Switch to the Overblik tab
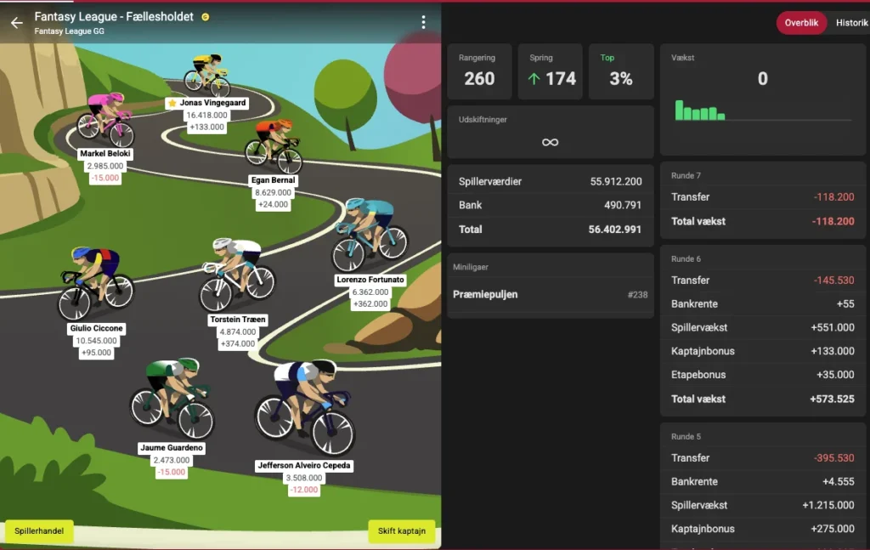Viewport: 870px width, 550px height. pyautogui.click(x=801, y=23)
